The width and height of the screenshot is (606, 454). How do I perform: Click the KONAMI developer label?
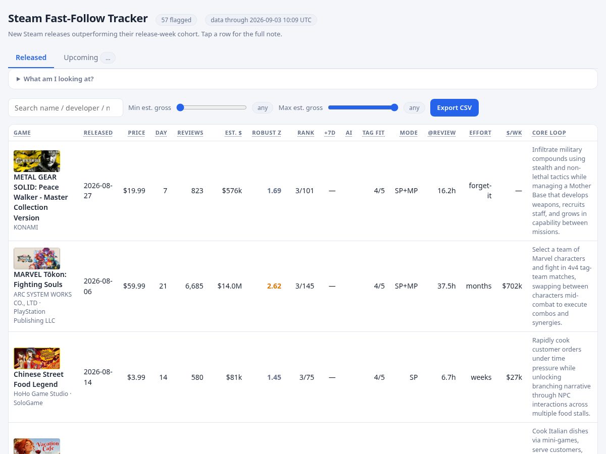pyautogui.click(x=26, y=227)
